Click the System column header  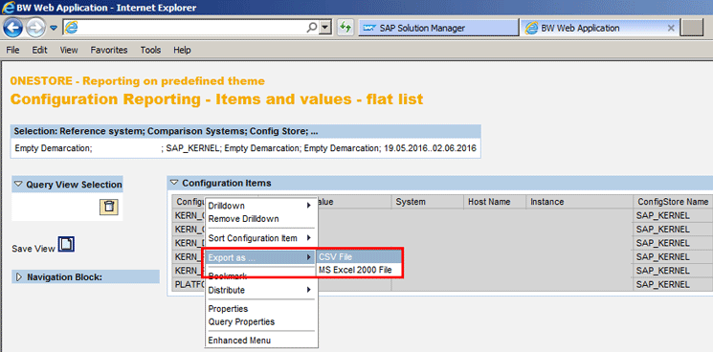point(428,202)
